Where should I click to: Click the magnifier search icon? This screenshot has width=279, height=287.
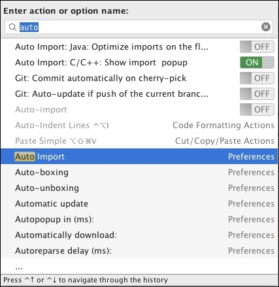click(12, 27)
